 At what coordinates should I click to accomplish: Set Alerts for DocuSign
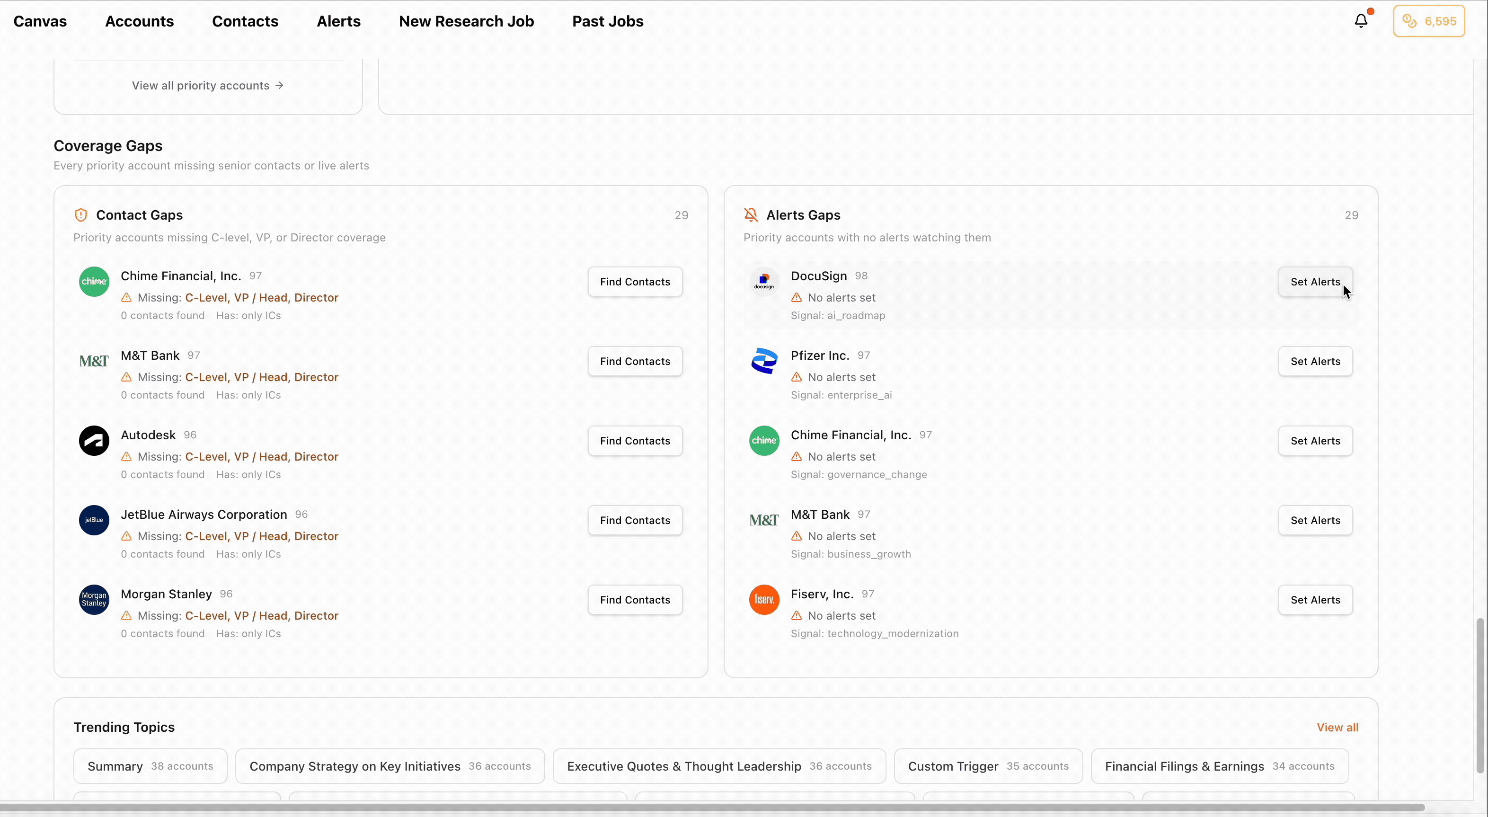(x=1315, y=282)
